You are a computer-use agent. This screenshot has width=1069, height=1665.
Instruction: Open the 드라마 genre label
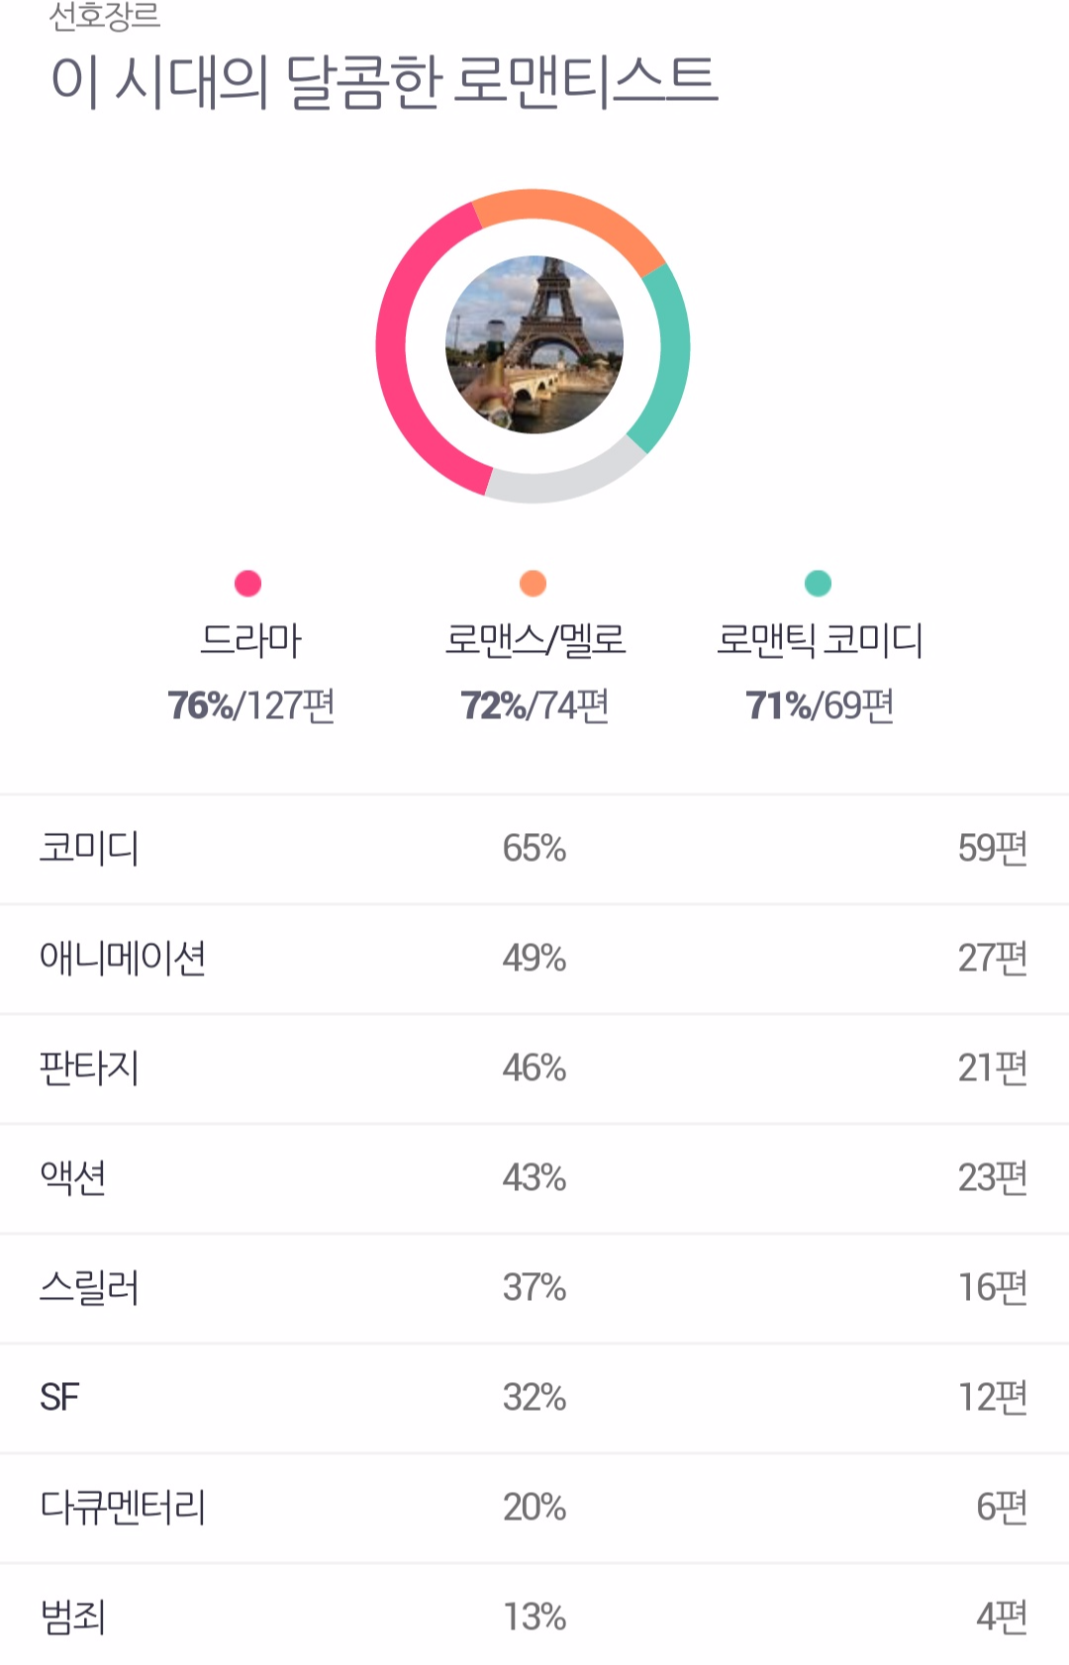pyautogui.click(x=250, y=640)
